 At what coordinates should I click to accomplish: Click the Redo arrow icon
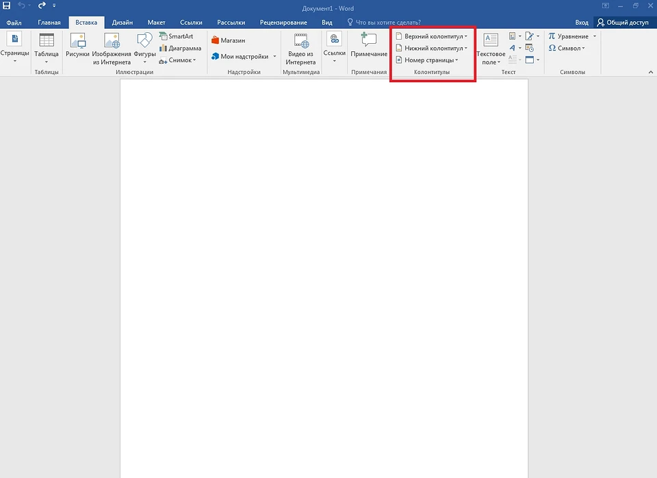point(42,6)
